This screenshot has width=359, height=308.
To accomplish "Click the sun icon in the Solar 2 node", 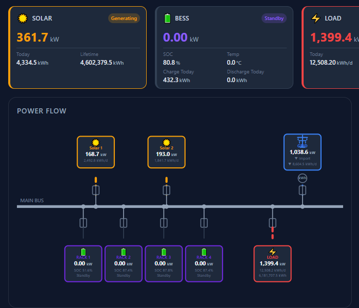I will (x=167, y=142).
